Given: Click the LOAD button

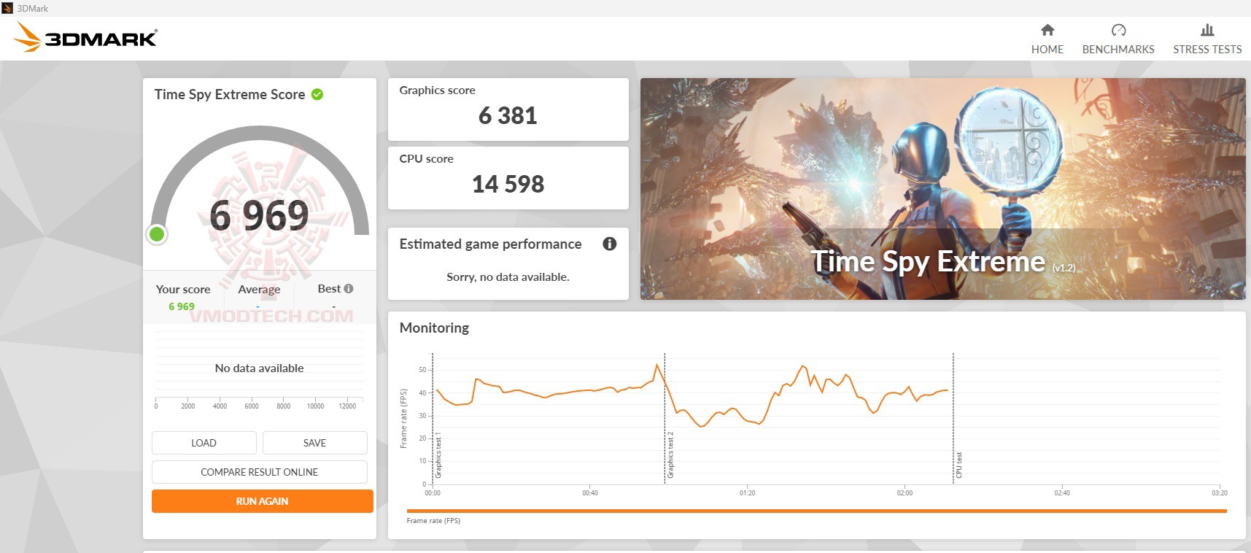Looking at the screenshot, I should click(204, 443).
